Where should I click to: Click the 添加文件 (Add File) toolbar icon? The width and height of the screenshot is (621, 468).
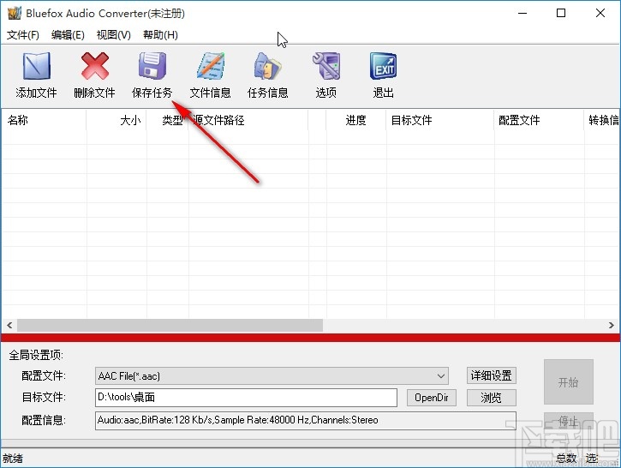(x=36, y=66)
